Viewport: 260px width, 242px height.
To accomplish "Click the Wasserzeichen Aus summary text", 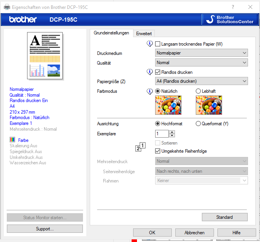I will tap(28, 163).
